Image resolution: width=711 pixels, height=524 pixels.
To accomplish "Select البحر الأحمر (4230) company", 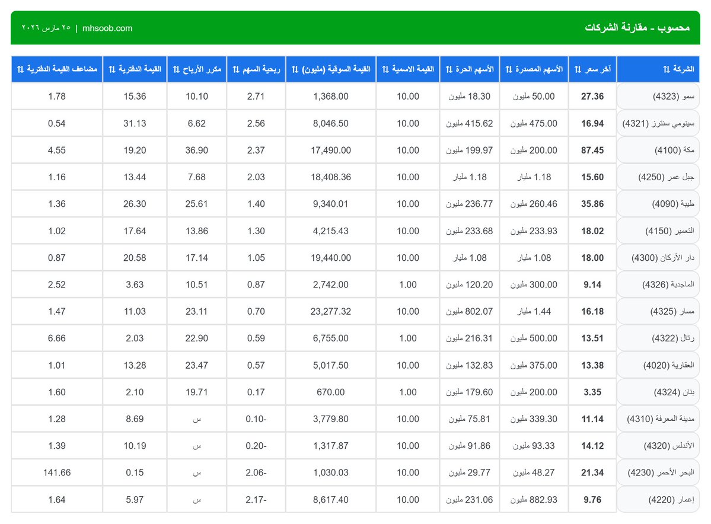I will pyautogui.click(x=658, y=473).
